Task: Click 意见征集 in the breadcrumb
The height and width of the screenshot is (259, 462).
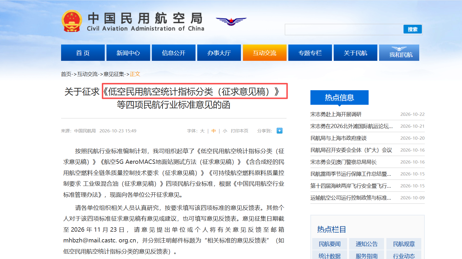Action: pyautogui.click(x=114, y=74)
